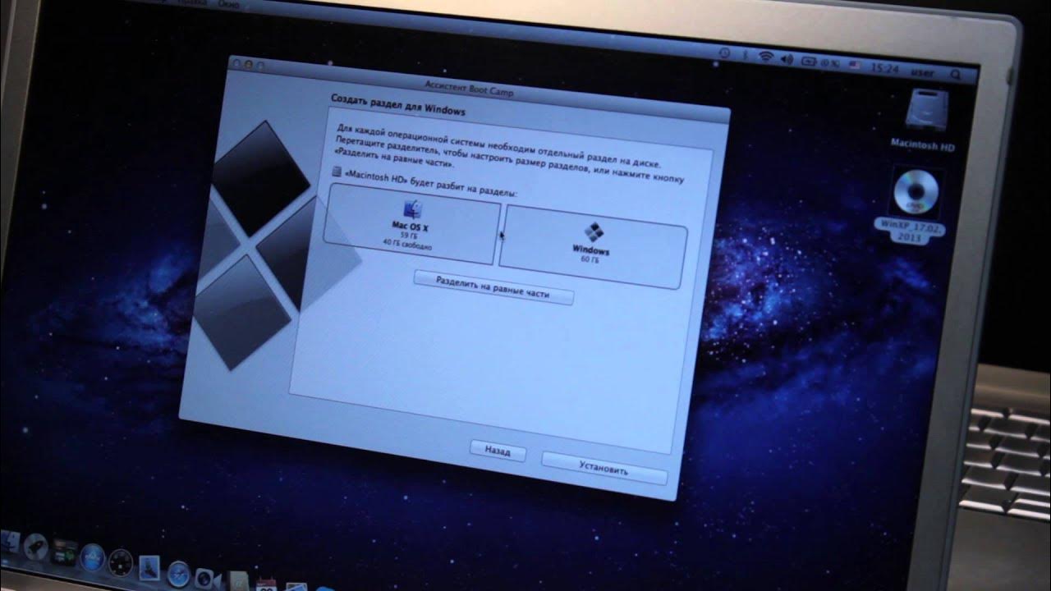Click the Time Machine menu bar icon
1051x591 pixels.
pyautogui.click(x=725, y=53)
